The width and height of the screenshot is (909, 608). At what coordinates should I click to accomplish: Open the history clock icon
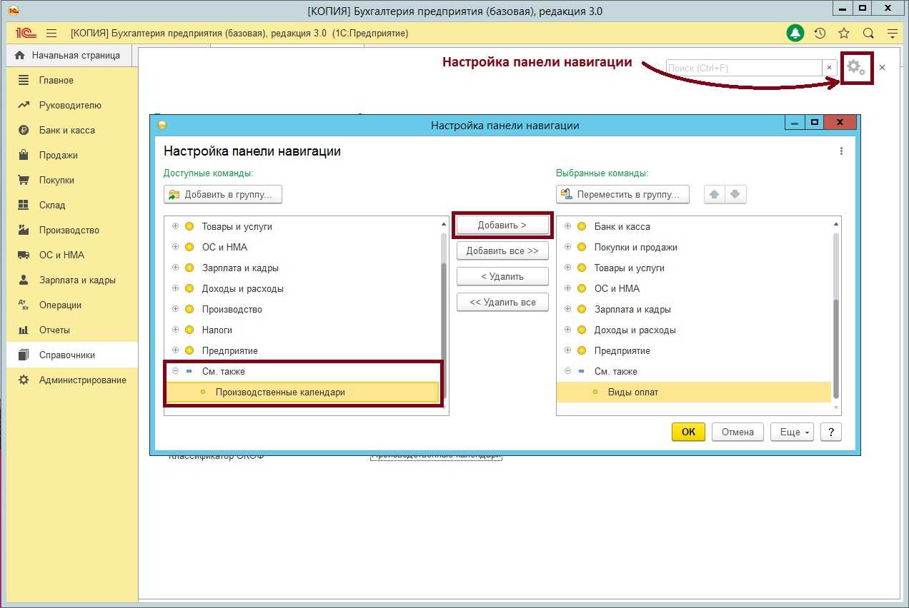820,33
